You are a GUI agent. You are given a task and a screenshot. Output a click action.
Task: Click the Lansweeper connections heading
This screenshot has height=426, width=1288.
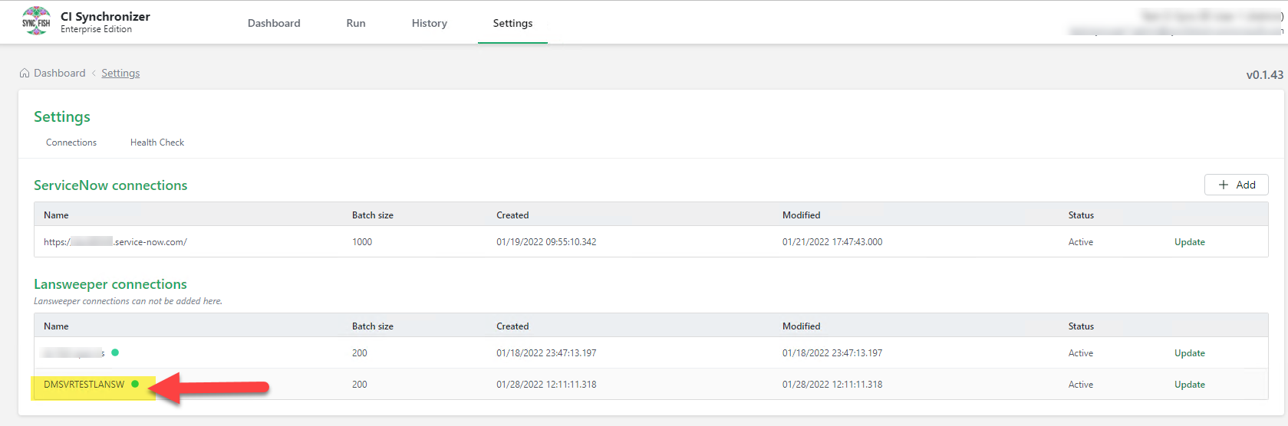[110, 284]
